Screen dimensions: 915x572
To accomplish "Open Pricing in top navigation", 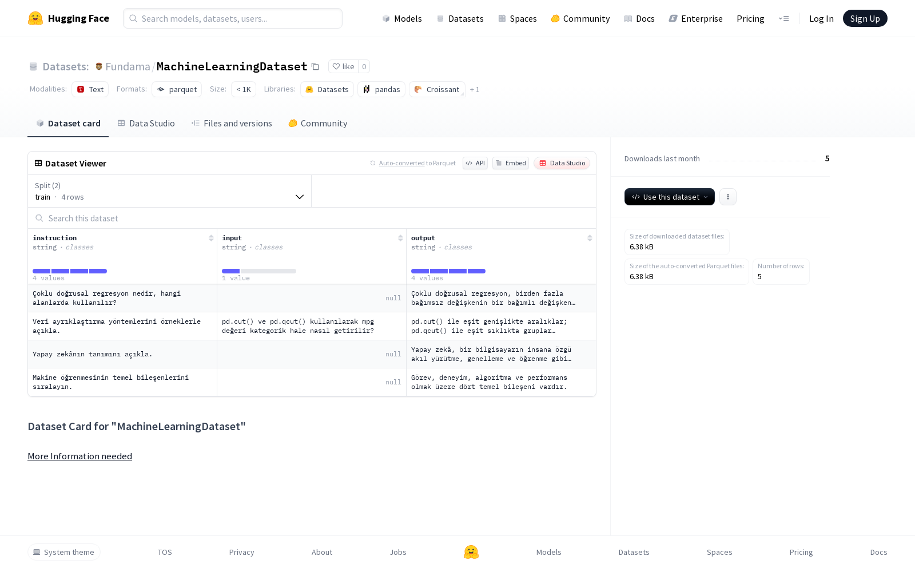I will click(x=750, y=18).
